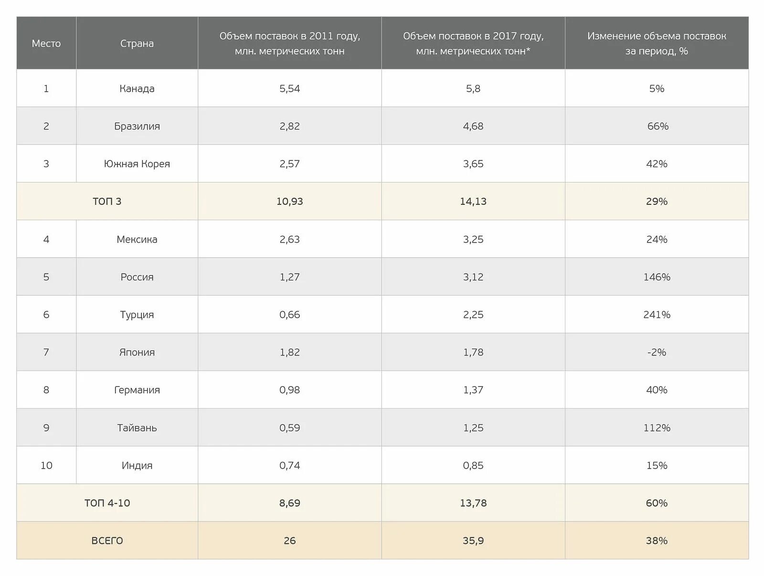The width and height of the screenshot is (764, 576).
Task: Click the 'Место' column header
Action: pyautogui.click(x=46, y=43)
